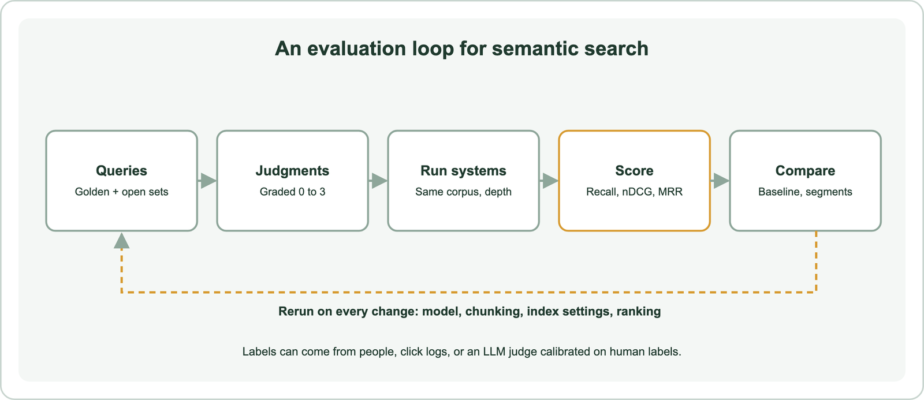Select the "Judgments" heading text
Screen dimensions: 924x400
tap(292, 171)
